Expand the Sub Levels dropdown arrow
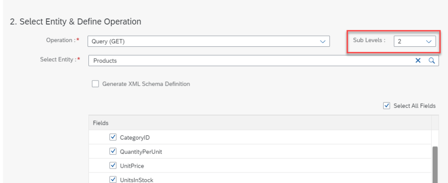The width and height of the screenshot is (448, 183). click(x=429, y=42)
